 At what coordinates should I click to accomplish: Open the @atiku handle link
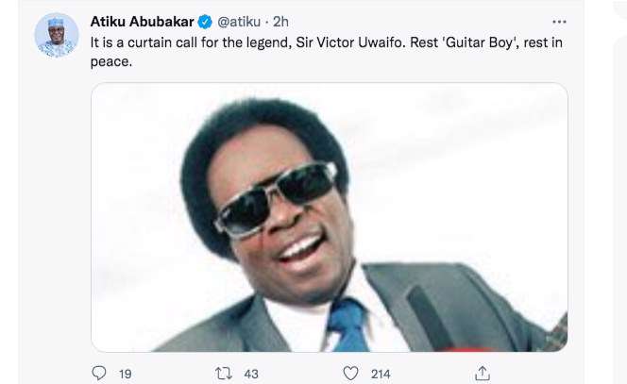coord(240,21)
